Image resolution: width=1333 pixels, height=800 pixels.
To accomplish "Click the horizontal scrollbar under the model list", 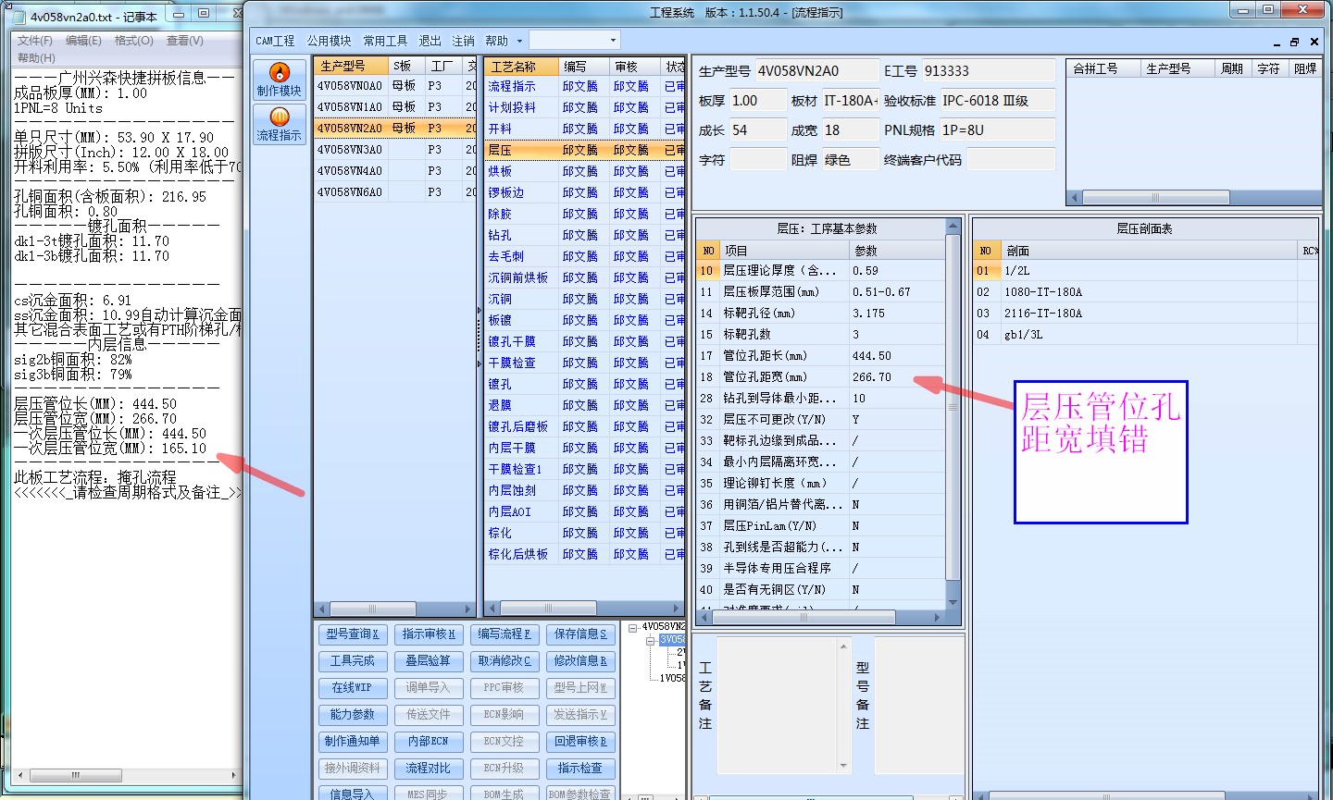I will pyautogui.click(x=395, y=609).
